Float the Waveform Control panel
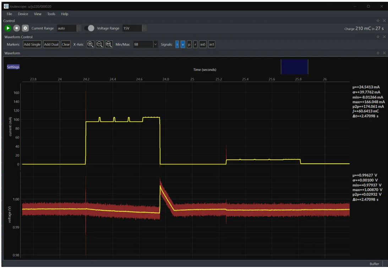The image size is (388, 268). tap(378, 37)
